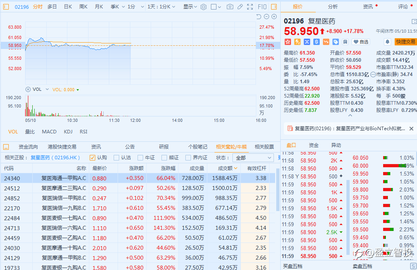Screen dimensions: 417x270
Task: Collapse the bottom panel with orange icon
Action: [x=6, y=147]
